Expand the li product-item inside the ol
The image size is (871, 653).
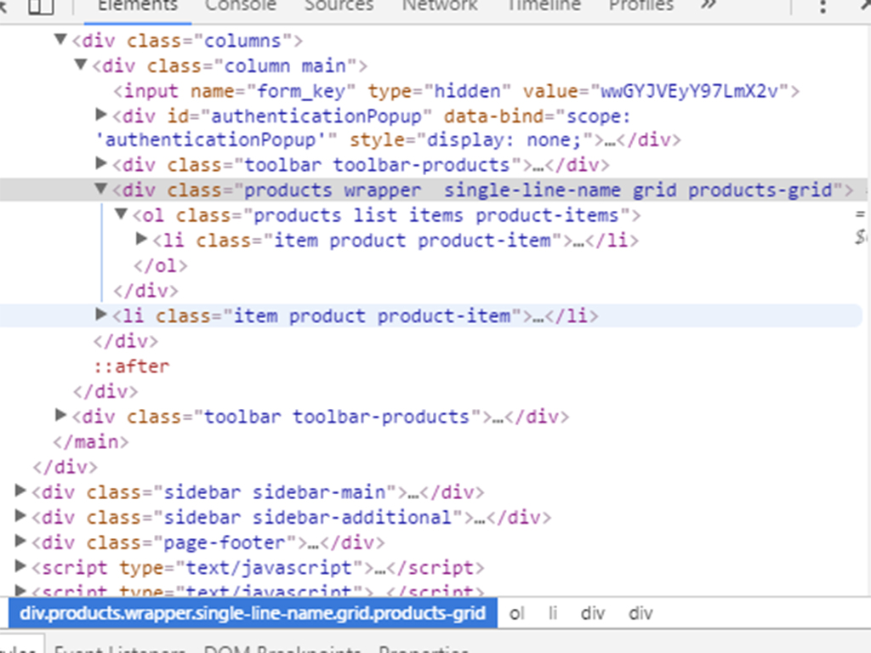coord(141,240)
